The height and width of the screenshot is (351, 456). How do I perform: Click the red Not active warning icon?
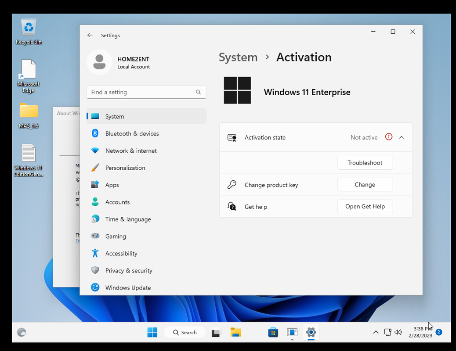[389, 137]
